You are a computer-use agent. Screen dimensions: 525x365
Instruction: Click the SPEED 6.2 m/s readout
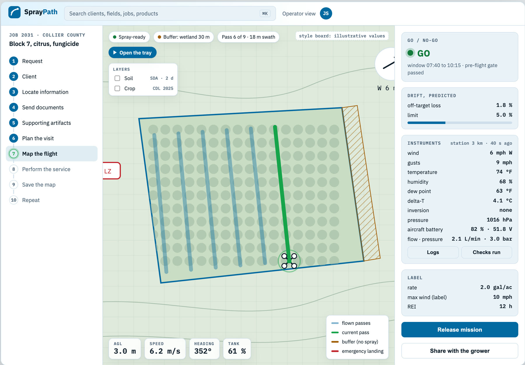tap(165, 349)
